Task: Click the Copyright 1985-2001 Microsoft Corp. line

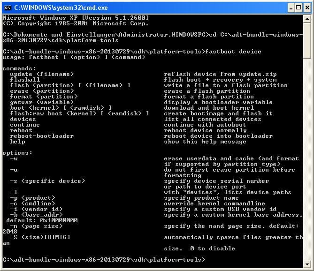Action: 76,23
